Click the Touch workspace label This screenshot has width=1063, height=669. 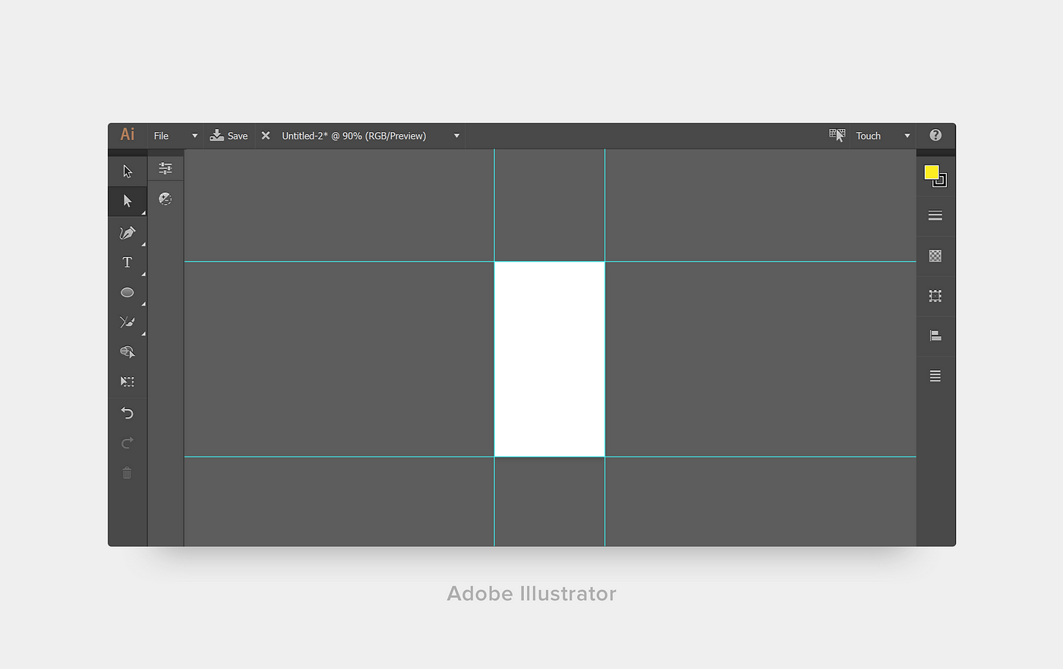[x=868, y=136]
